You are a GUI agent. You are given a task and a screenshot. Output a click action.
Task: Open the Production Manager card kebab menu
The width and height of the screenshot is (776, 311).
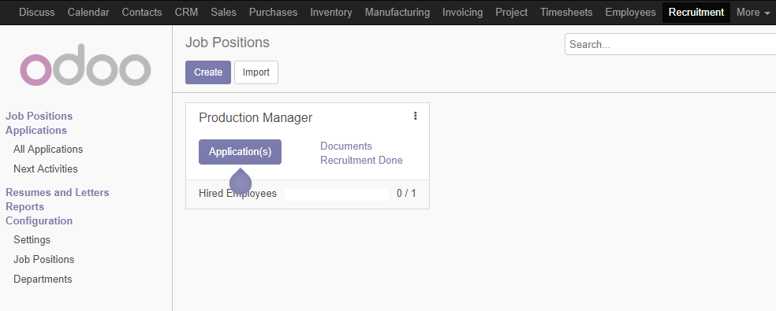[416, 116]
